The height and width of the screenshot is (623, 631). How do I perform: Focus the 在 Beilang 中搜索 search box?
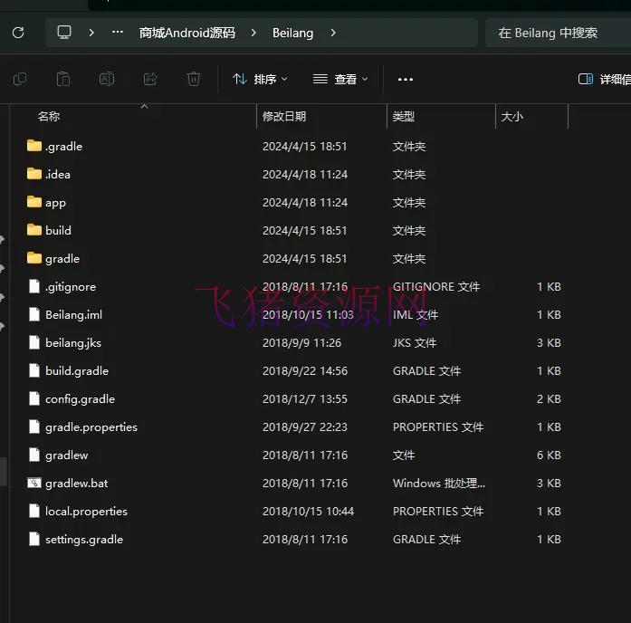[x=559, y=33]
